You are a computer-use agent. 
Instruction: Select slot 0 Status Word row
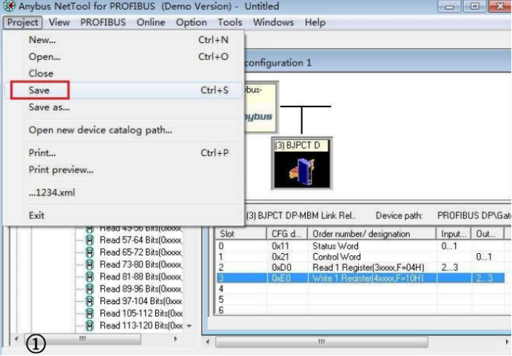(x=360, y=246)
